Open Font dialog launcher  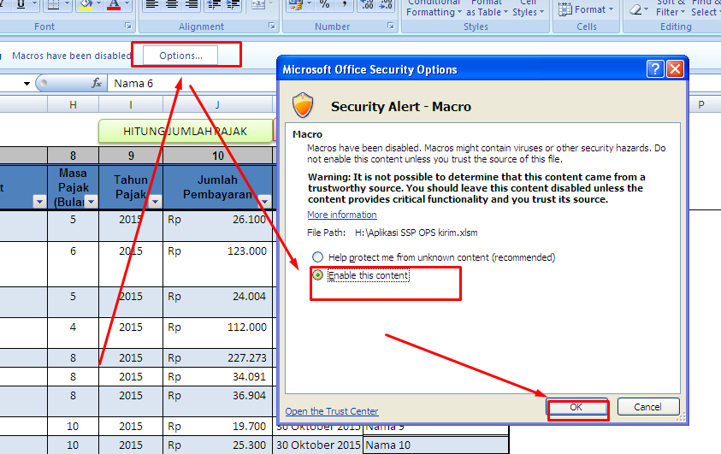click(127, 27)
